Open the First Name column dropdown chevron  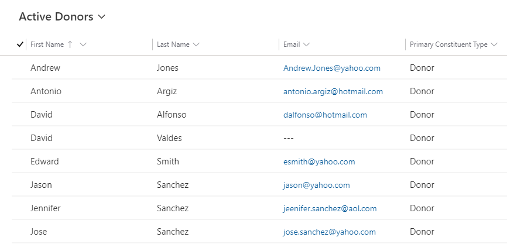pyautogui.click(x=83, y=44)
